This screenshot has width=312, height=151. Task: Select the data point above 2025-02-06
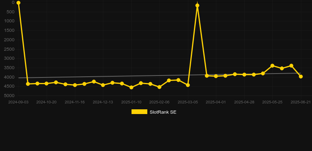tap(159, 87)
